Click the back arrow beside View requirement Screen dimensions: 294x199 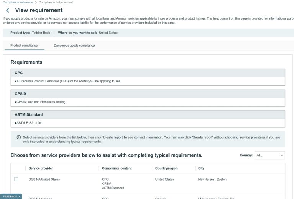(x=7, y=10)
